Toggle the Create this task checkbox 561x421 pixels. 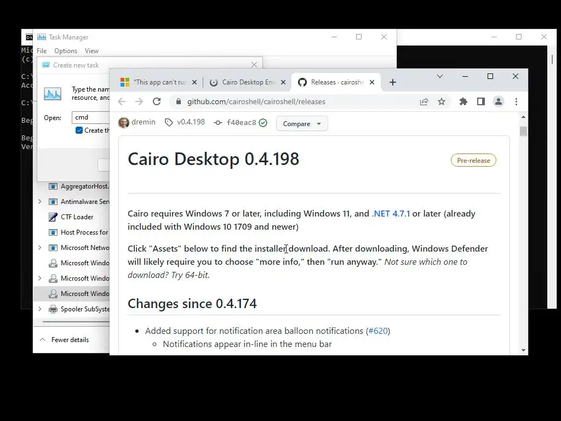click(79, 130)
